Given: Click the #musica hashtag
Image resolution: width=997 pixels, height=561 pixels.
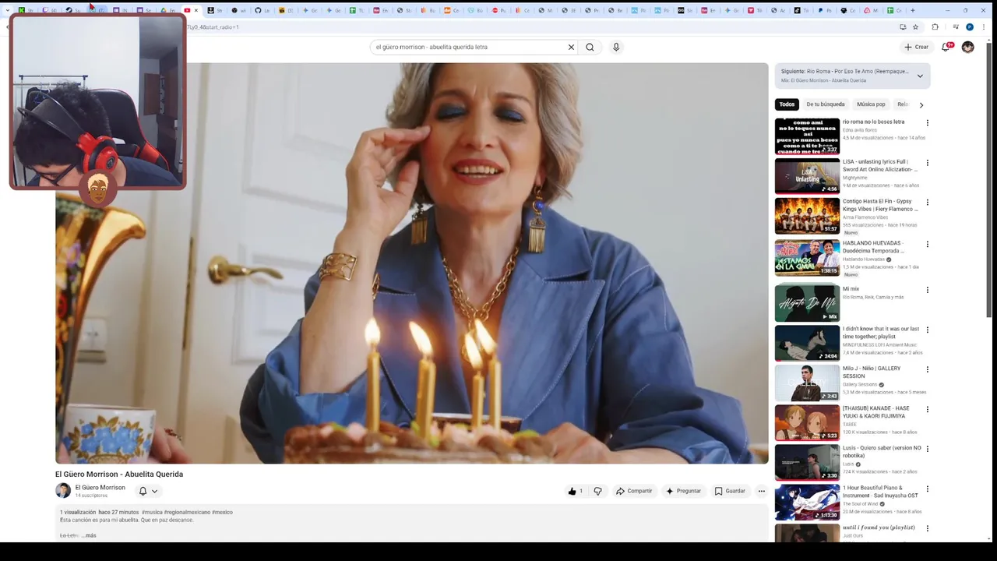Looking at the screenshot, I should pyautogui.click(x=152, y=512).
